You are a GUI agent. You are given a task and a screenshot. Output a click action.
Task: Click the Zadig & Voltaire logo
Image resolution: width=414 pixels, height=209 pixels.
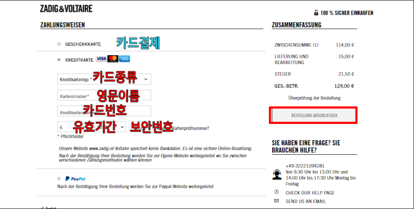(x=66, y=9)
